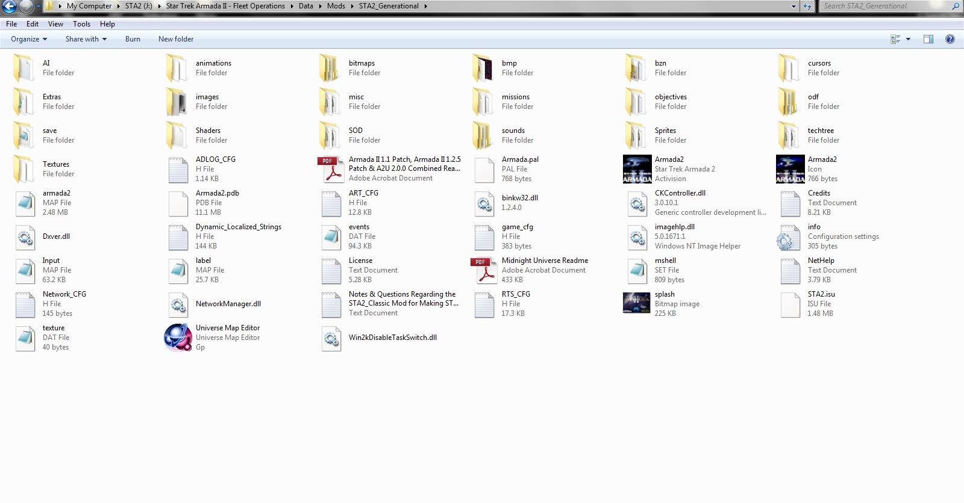Select the Midnight Universe Readme PDF icon
The height and width of the screenshot is (503, 964).
[484, 270]
